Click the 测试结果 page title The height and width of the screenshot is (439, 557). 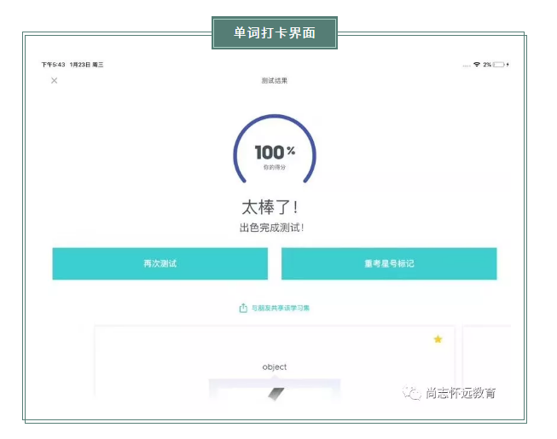point(275,81)
